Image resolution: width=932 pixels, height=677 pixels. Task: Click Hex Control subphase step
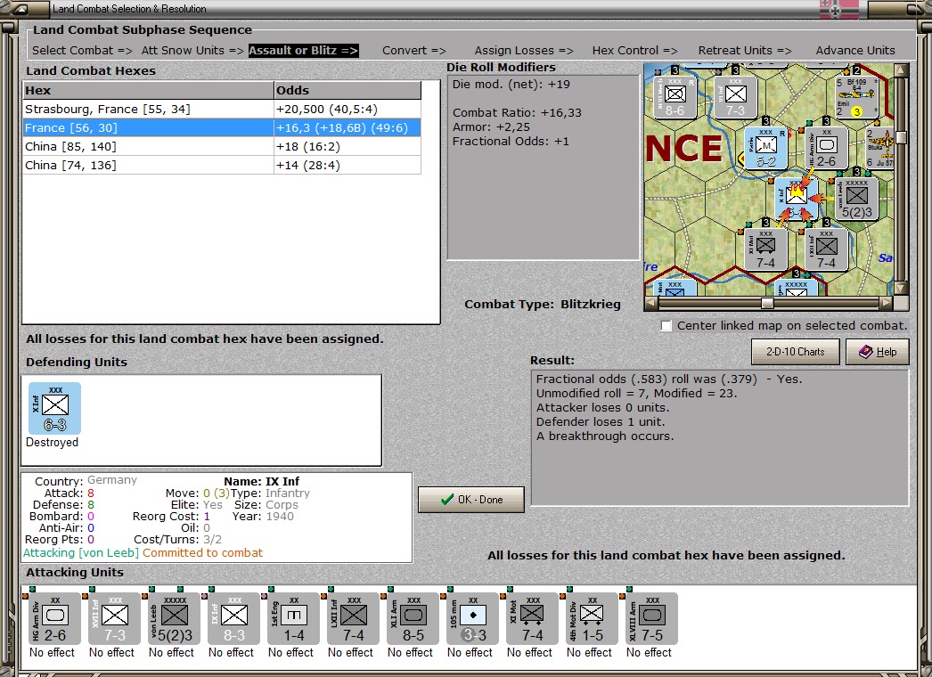click(x=634, y=51)
